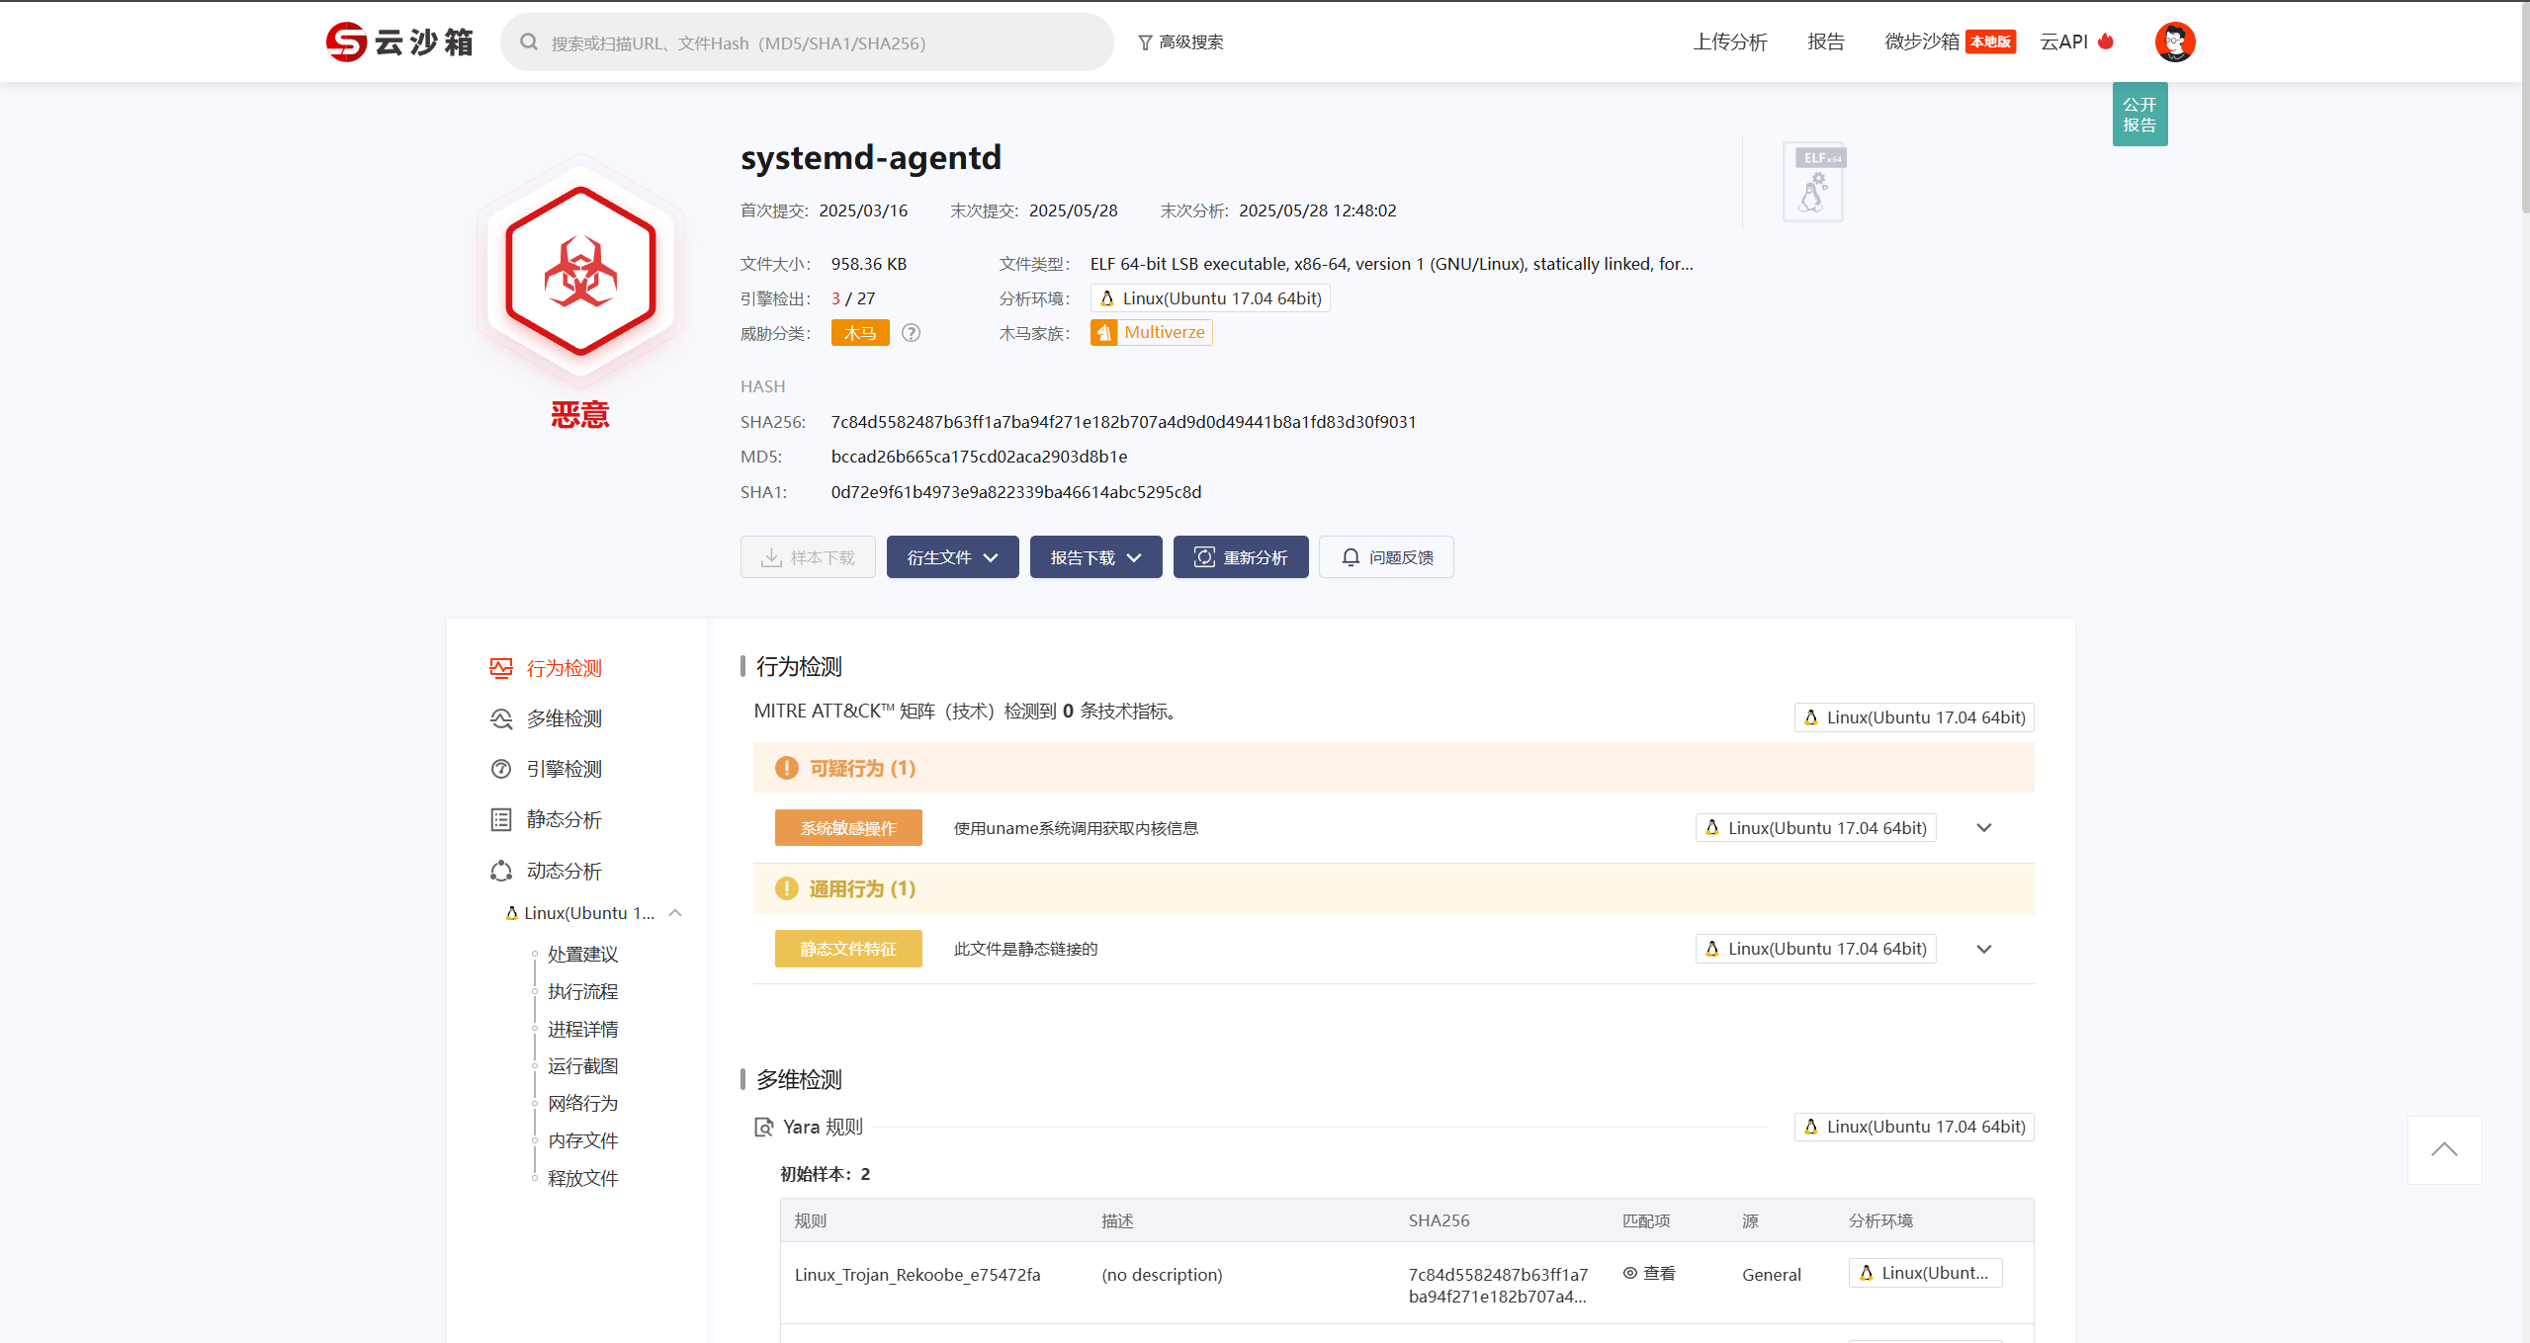The width and height of the screenshot is (2530, 1343).
Task: Expand the 系统敏感操作 uname behavior row
Action: (x=1983, y=828)
